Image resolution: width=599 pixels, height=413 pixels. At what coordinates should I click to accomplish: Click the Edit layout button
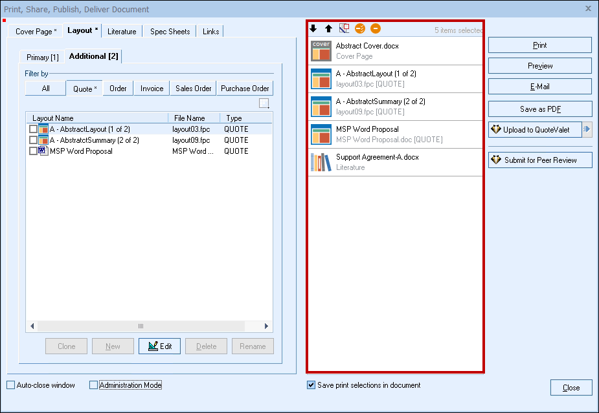159,346
